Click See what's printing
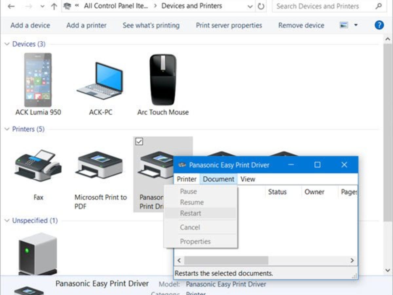This screenshot has width=393, height=295. pos(151,25)
